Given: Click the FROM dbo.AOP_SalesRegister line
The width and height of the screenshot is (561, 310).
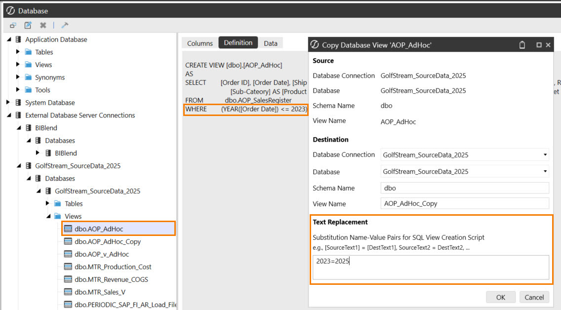Looking at the screenshot, I should tap(239, 100).
